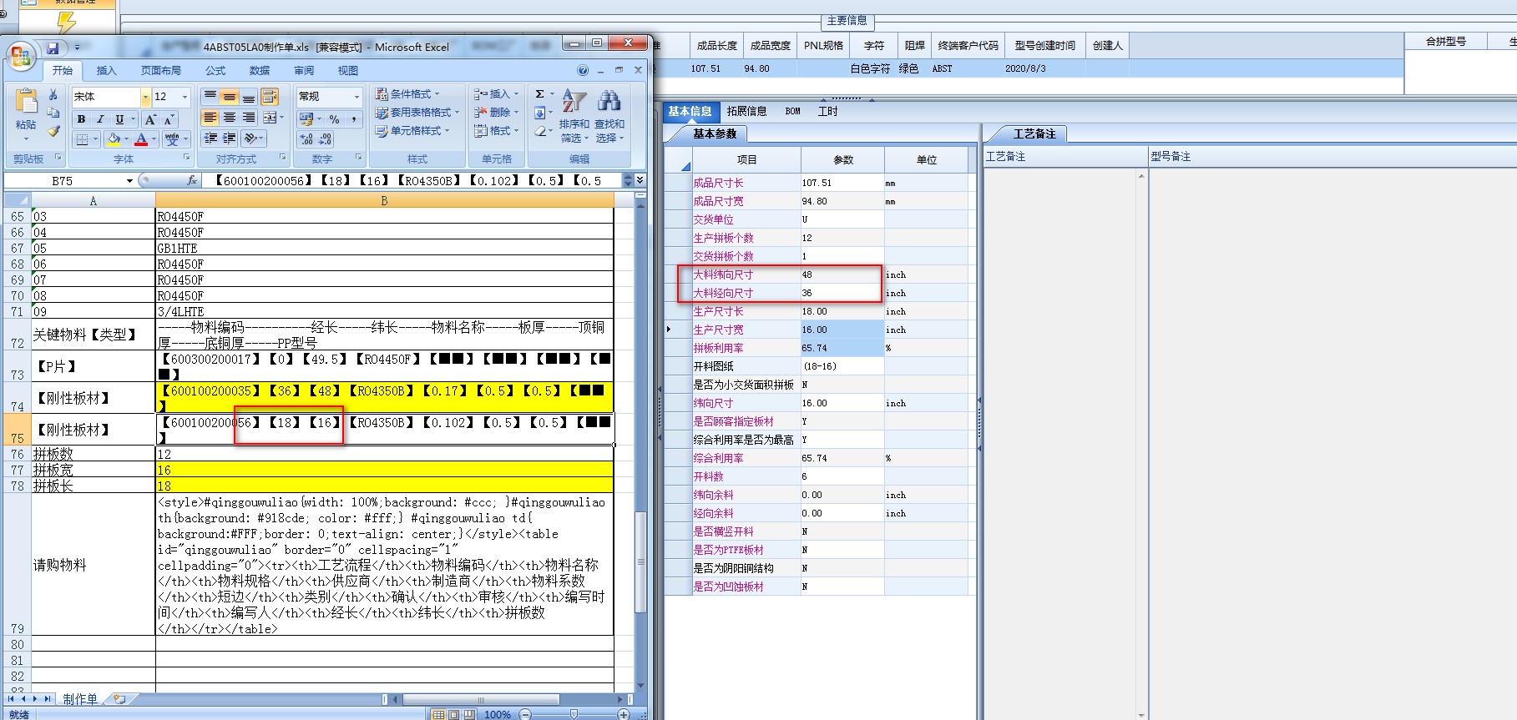Apply accounting number format
This screenshot has width=1517, height=720.
[x=306, y=119]
